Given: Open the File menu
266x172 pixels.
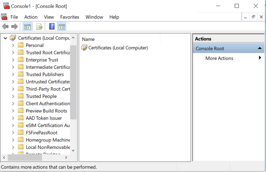Looking at the screenshot, I should (x=14, y=17).
